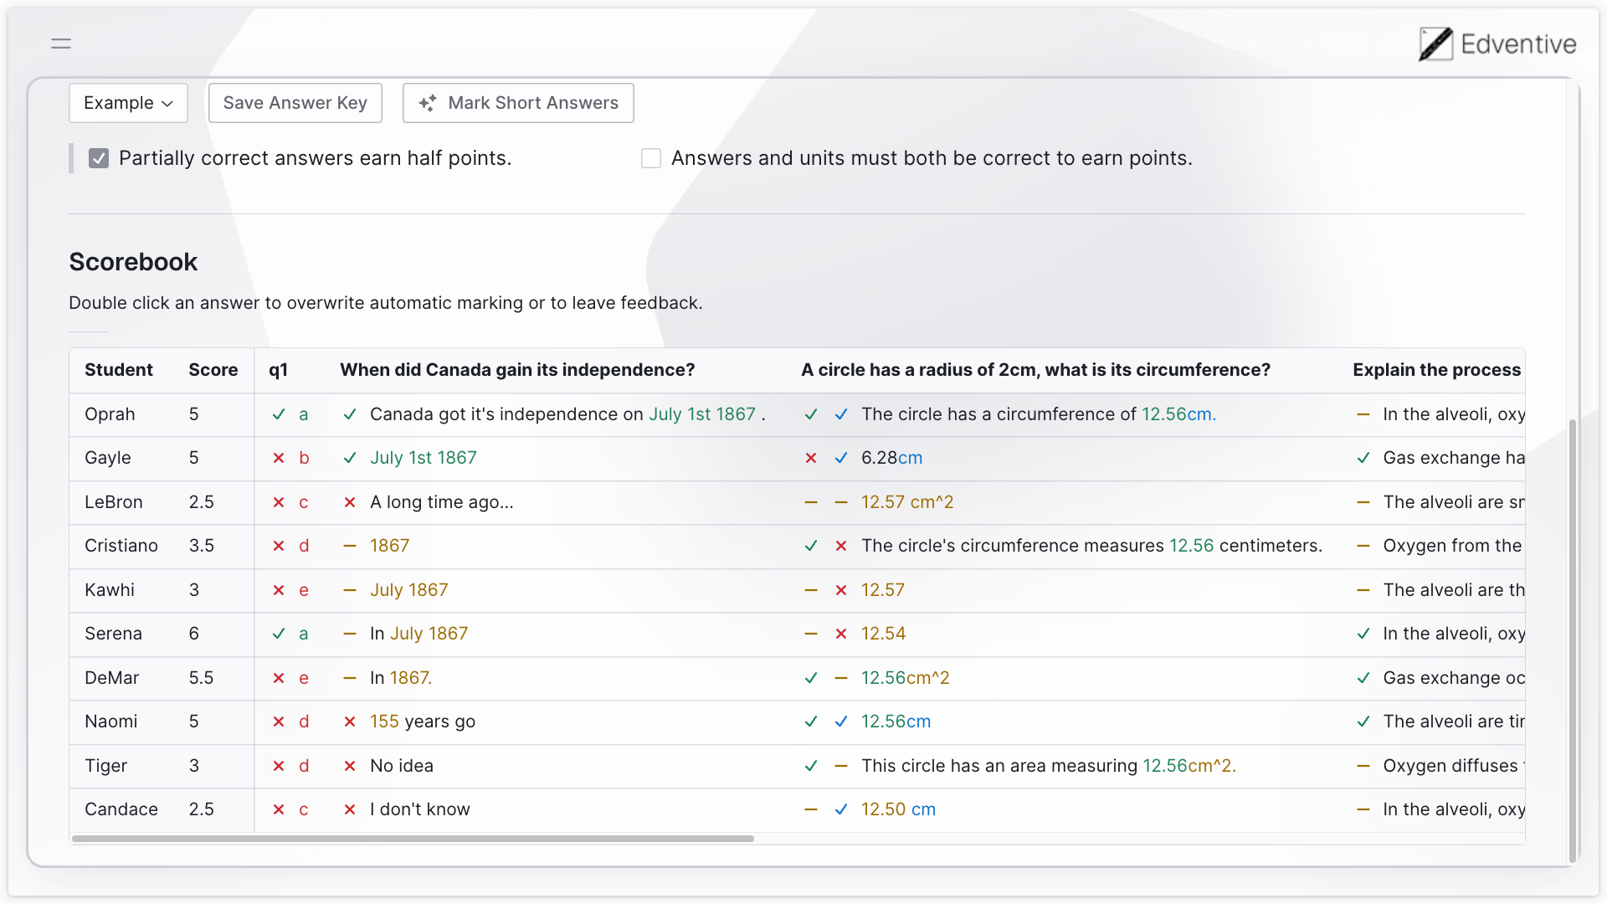Click blue unit check beside '6.28cm'
This screenshot has height=904, width=1607.
[x=841, y=458]
